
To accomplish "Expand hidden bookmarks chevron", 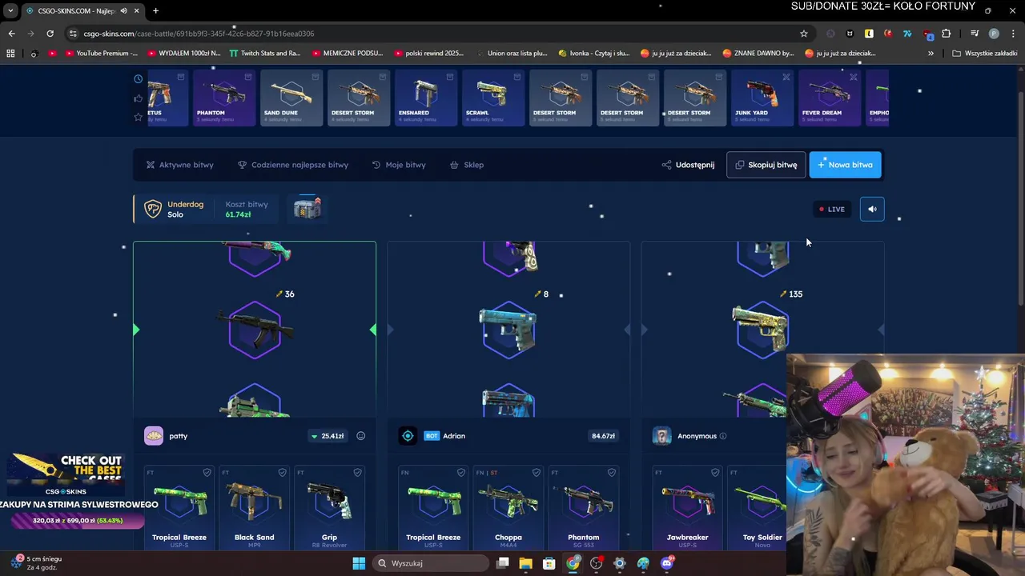I will (x=931, y=54).
